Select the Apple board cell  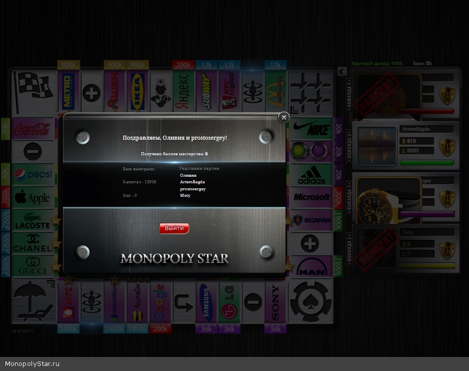(33, 197)
